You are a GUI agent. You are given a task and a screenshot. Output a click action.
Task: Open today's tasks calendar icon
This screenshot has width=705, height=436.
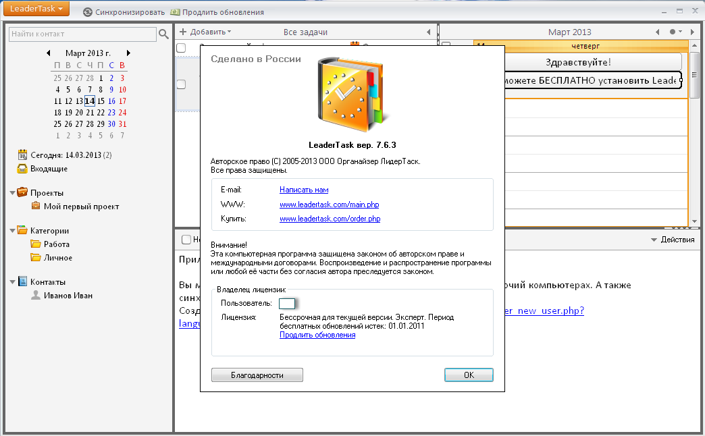click(x=22, y=155)
